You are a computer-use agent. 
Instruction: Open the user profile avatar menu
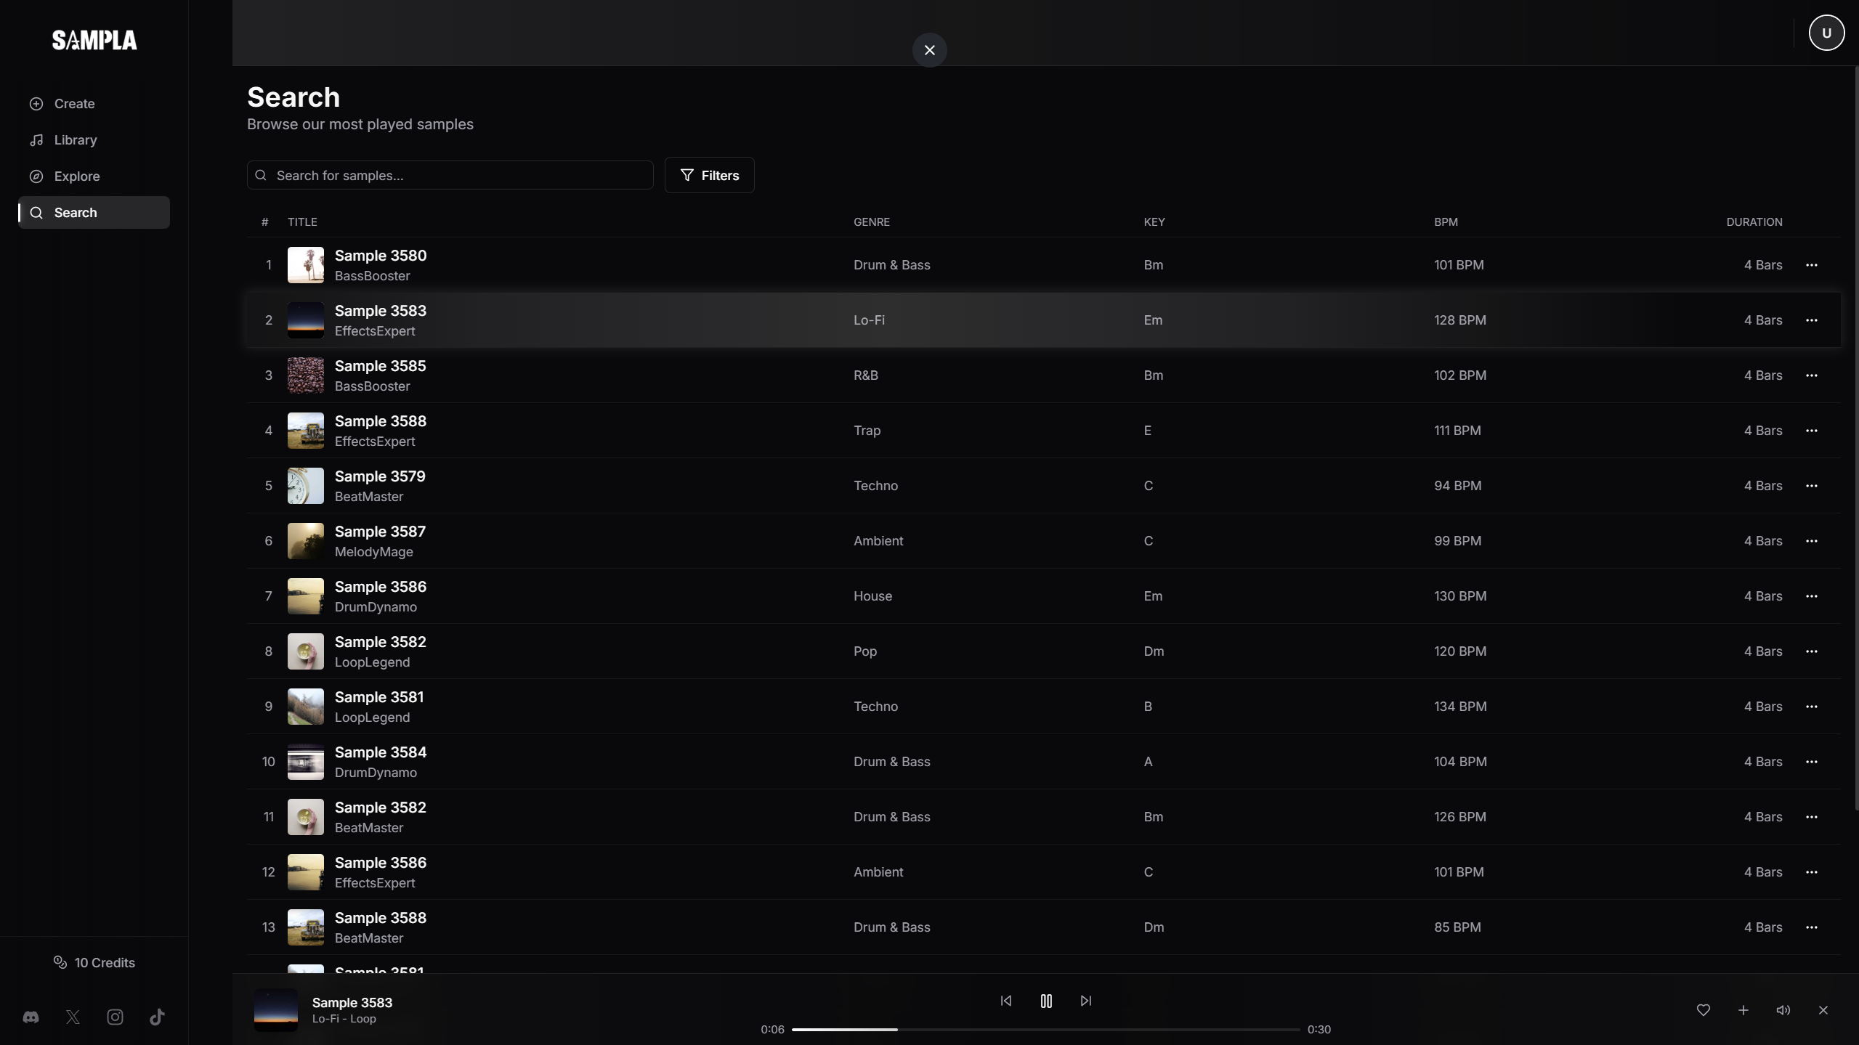(1825, 32)
